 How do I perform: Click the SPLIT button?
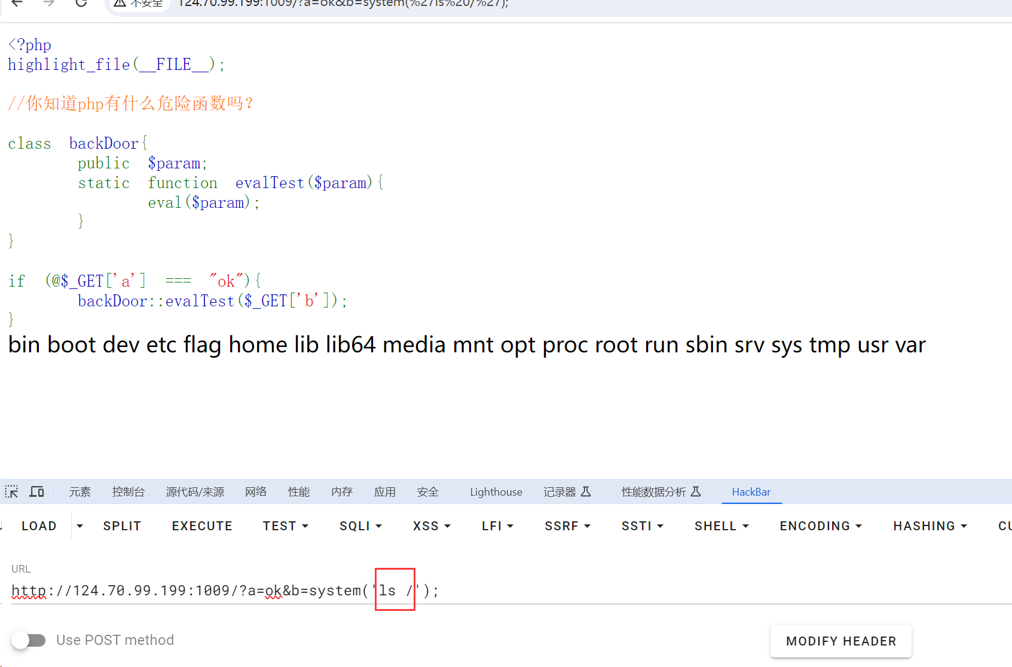[x=122, y=526]
